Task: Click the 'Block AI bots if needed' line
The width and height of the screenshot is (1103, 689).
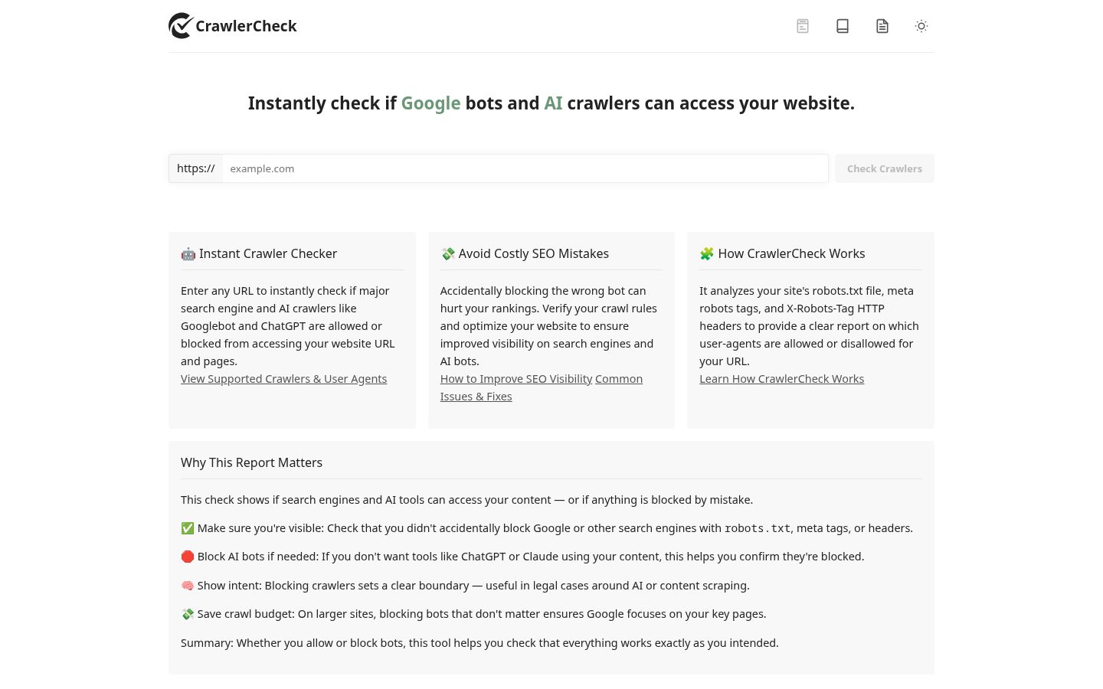Action: 522,557
